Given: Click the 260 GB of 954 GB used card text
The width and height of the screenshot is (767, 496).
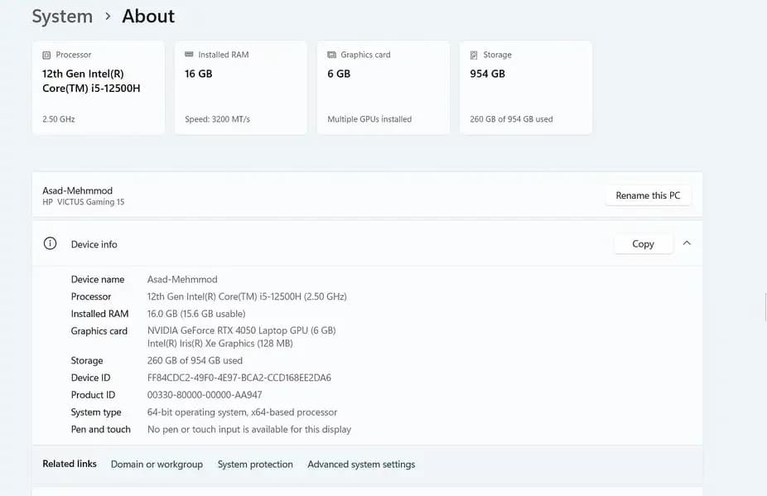Looking at the screenshot, I should tap(511, 119).
